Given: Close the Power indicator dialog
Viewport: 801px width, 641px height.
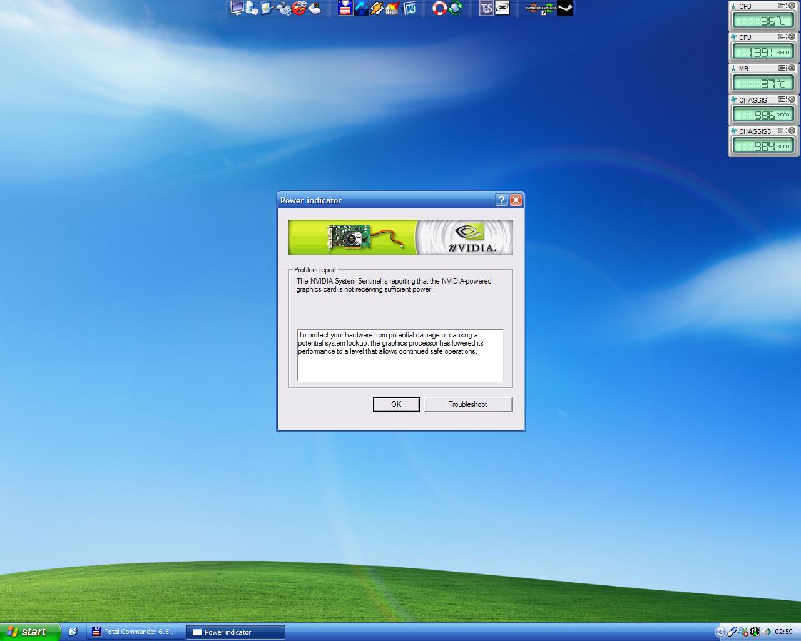Looking at the screenshot, I should click(x=516, y=200).
